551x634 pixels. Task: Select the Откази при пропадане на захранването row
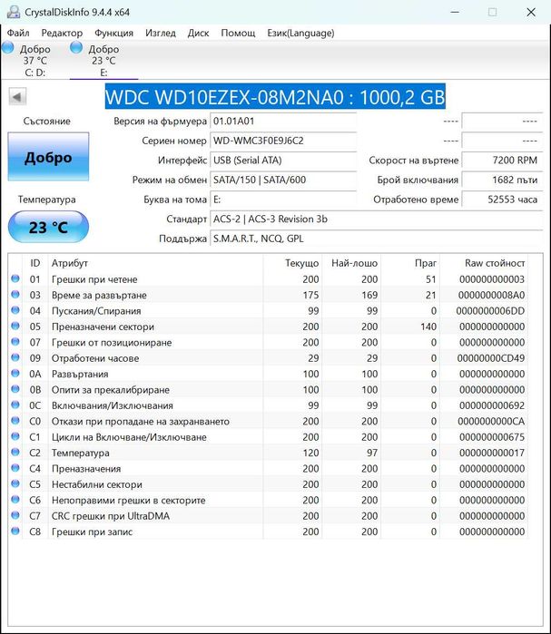[269, 421]
